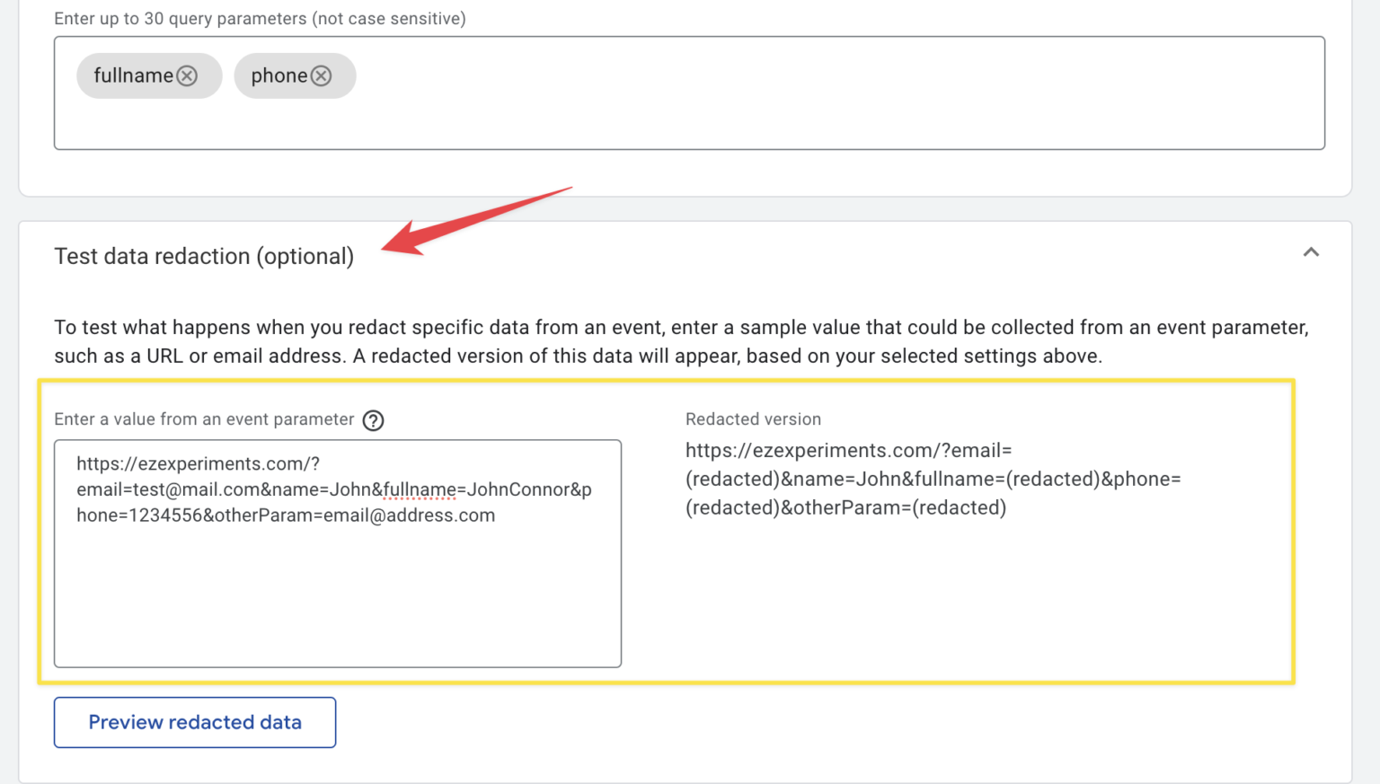1380x784 pixels.
Task: Select the Enter up to 30 query parameters label
Action: click(x=260, y=18)
